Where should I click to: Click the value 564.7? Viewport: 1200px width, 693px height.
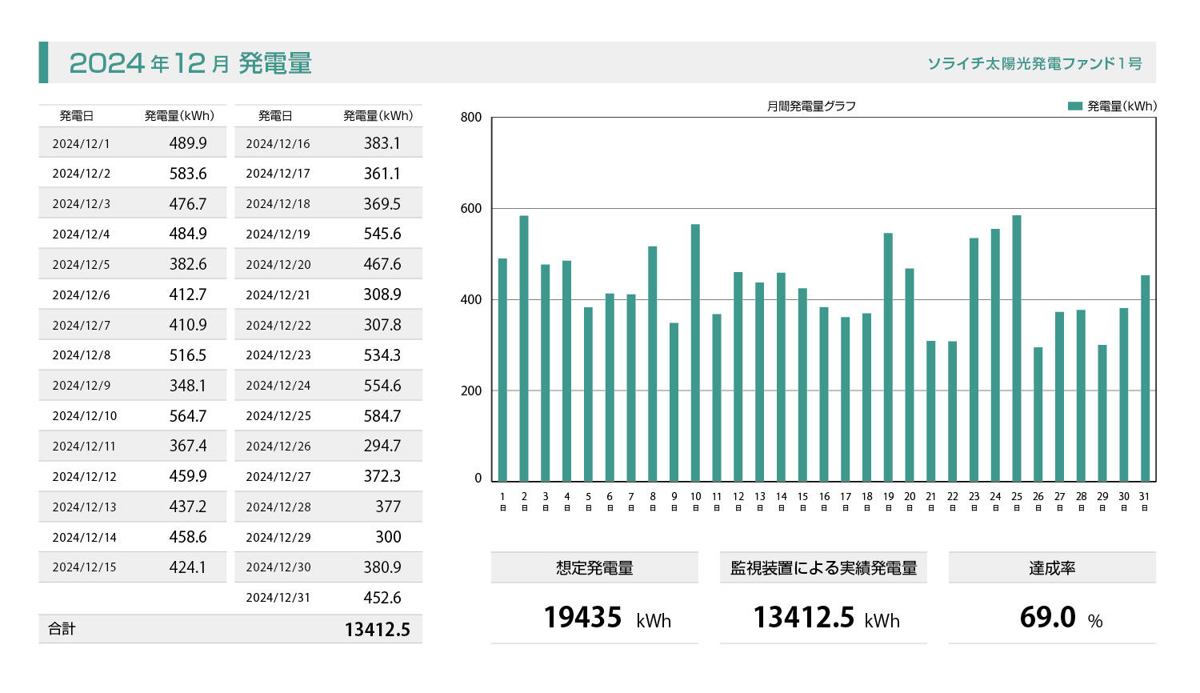click(x=188, y=416)
